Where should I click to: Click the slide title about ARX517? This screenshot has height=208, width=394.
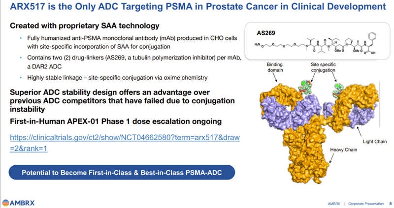click(198, 6)
